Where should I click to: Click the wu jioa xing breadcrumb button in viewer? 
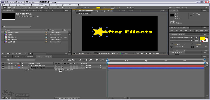[x=83, y=13]
